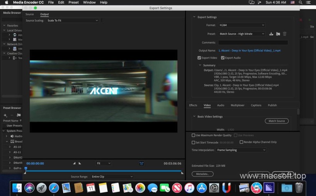This screenshot has width=316, height=196.
Task: Click the Set Out Point marker icon
Action: coord(80,163)
